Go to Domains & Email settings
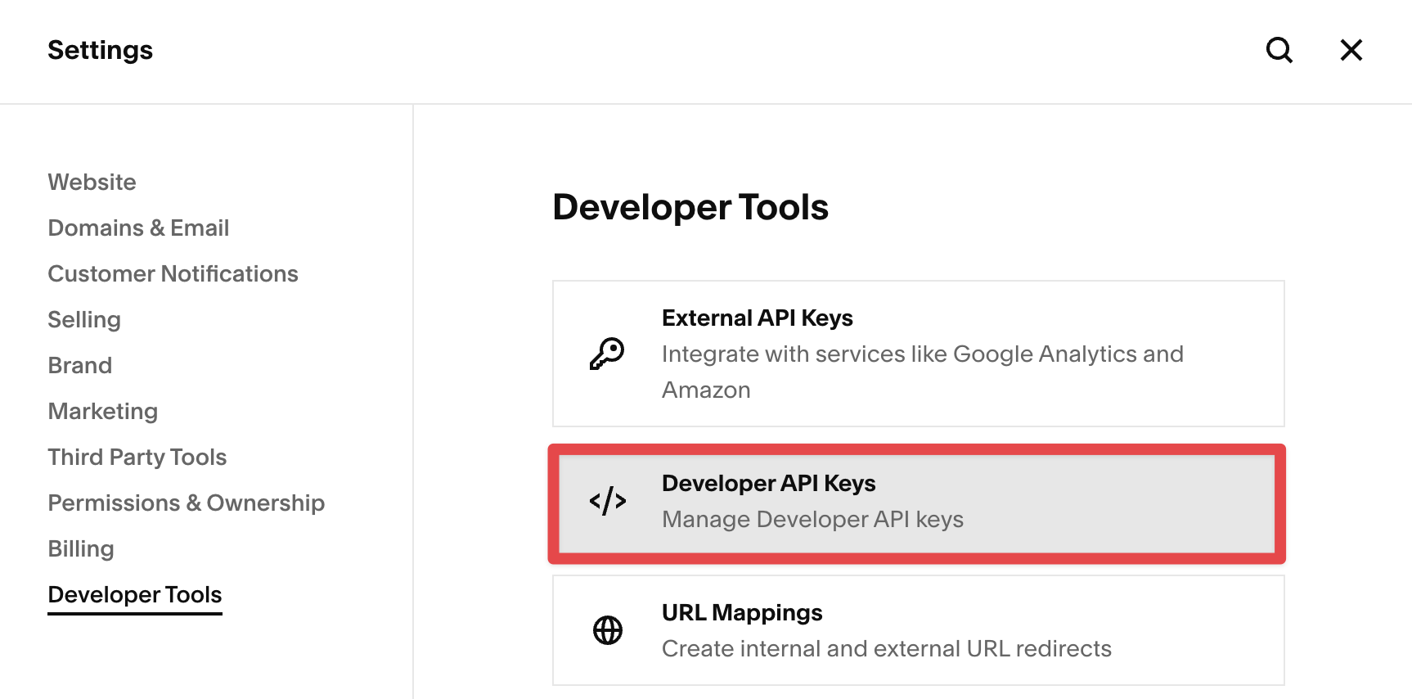This screenshot has height=699, width=1412. point(138,228)
